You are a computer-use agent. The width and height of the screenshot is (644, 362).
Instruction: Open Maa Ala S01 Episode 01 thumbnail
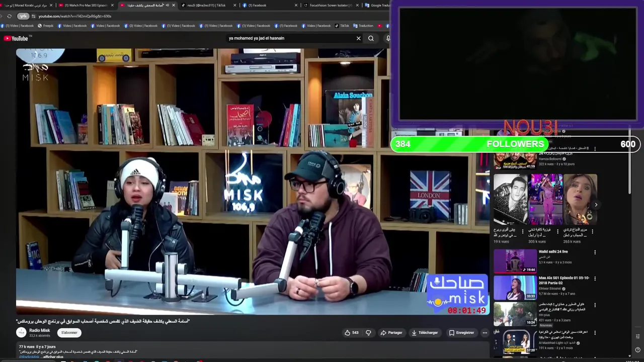515,288
